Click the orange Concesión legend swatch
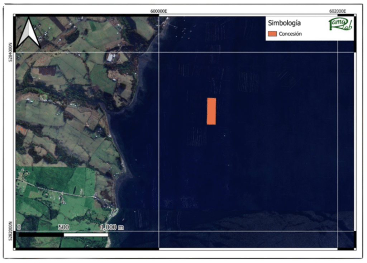The image size is (367, 263). [x=272, y=34]
